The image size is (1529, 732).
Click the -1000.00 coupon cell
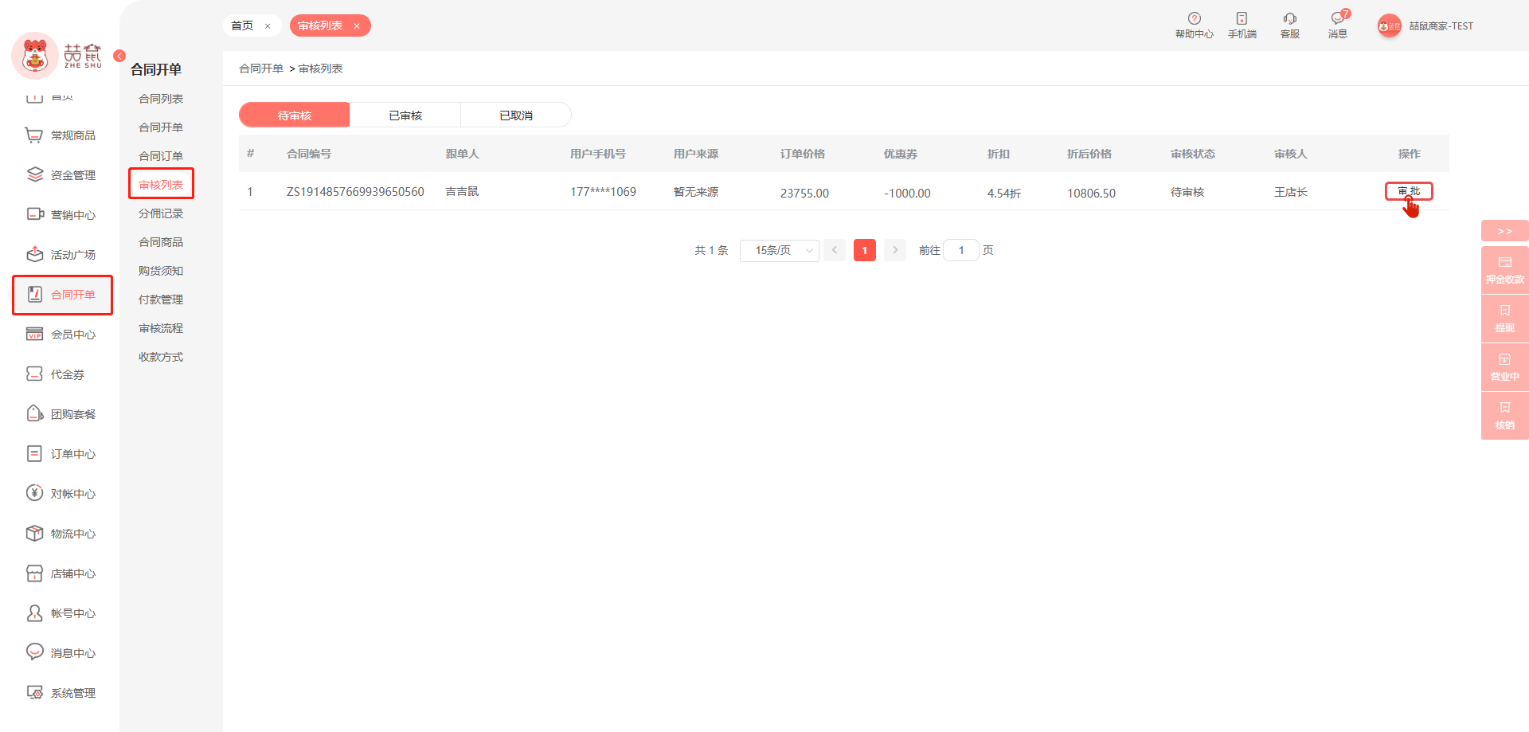(x=907, y=193)
